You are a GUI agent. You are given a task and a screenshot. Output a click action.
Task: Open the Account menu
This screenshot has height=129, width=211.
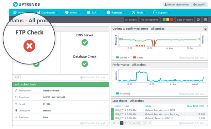tap(115, 12)
